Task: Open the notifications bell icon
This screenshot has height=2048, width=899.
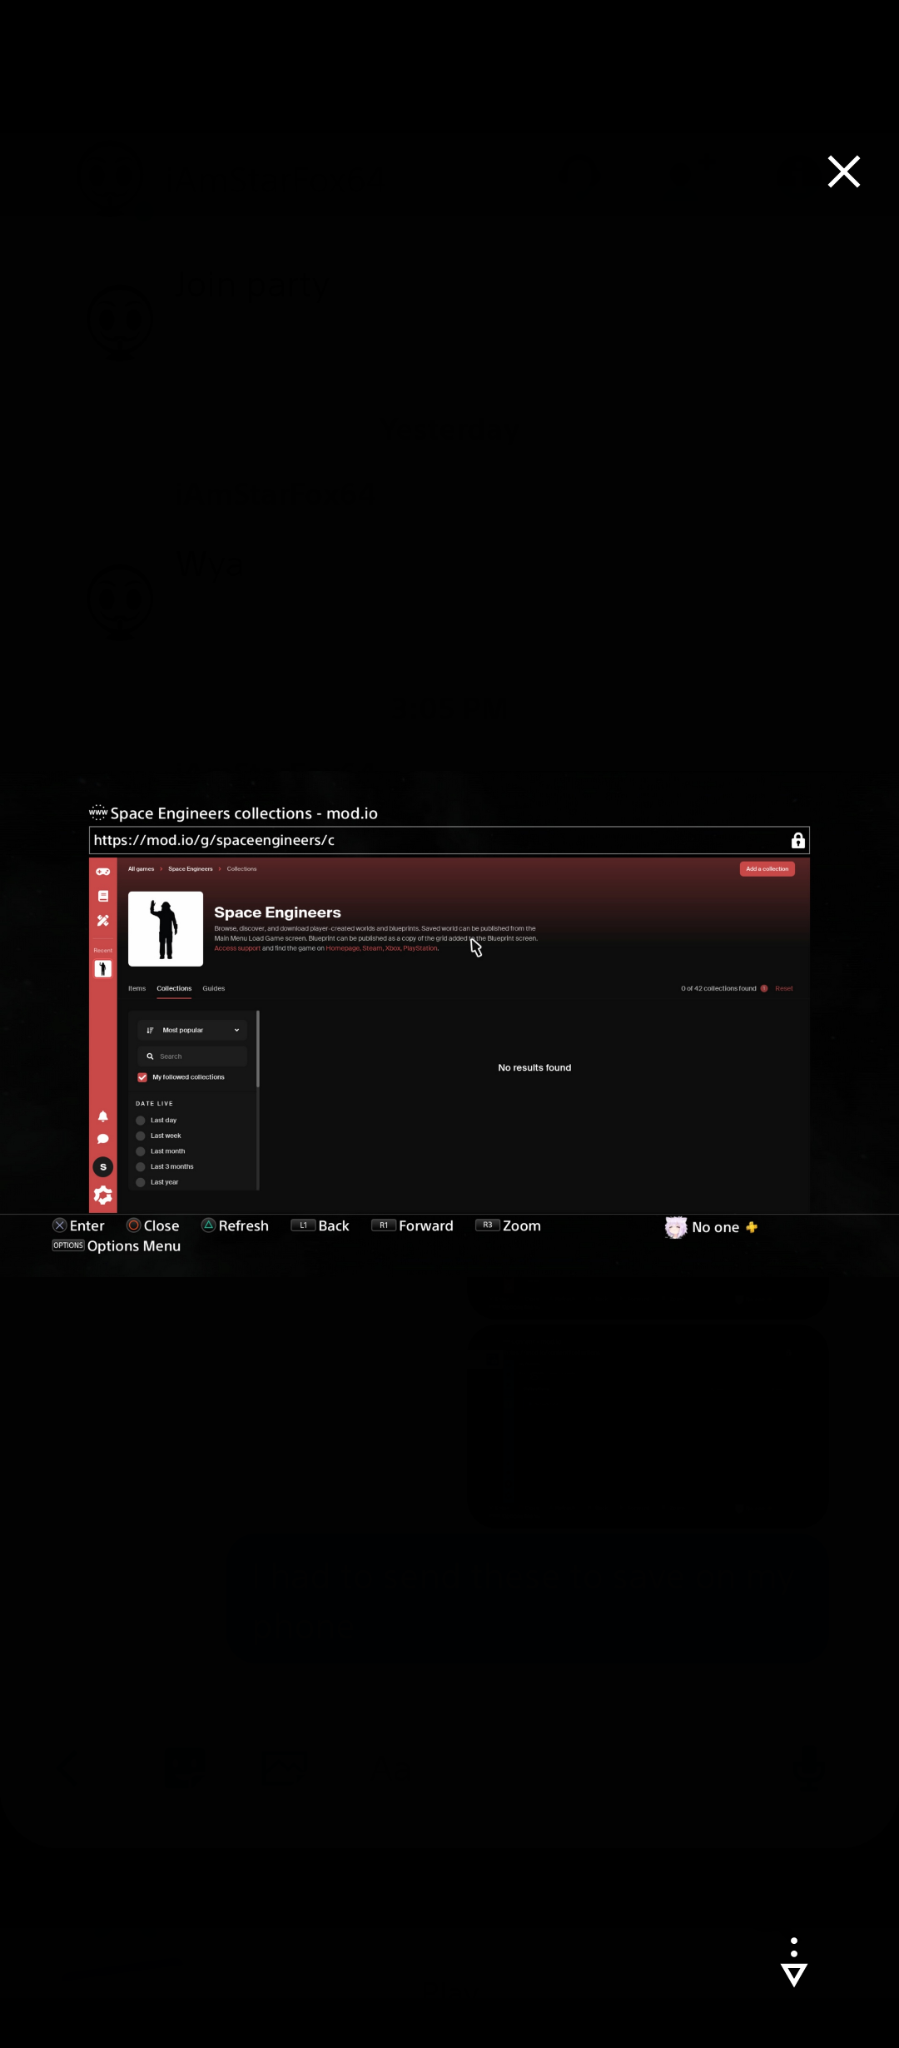Action: tap(102, 1116)
